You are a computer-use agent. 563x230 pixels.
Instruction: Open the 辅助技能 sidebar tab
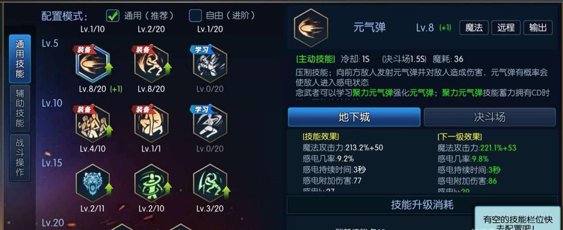(x=20, y=108)
